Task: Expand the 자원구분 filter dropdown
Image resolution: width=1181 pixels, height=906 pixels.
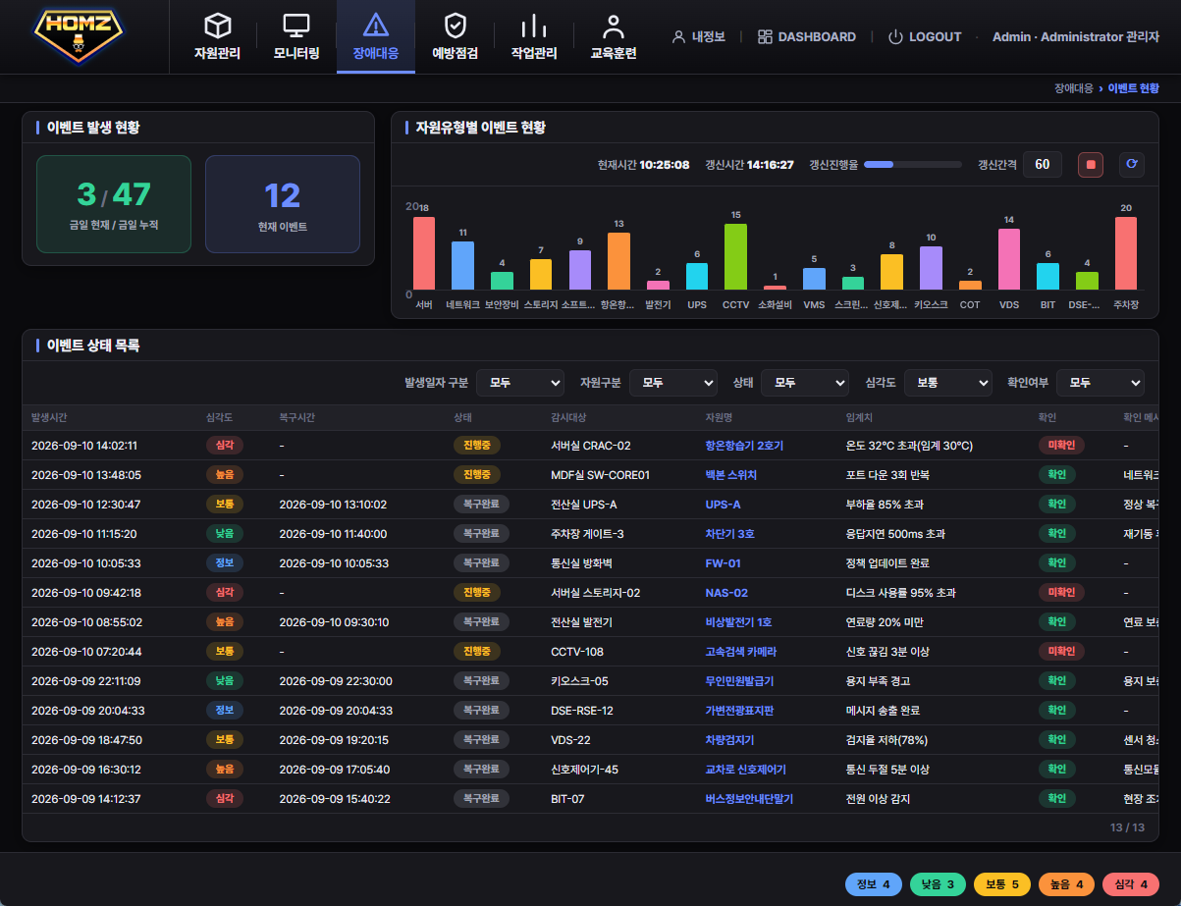Action: [673, 382]
